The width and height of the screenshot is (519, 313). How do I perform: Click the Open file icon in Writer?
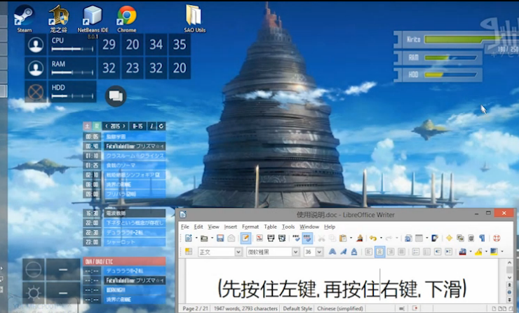(x=204, y=238)
